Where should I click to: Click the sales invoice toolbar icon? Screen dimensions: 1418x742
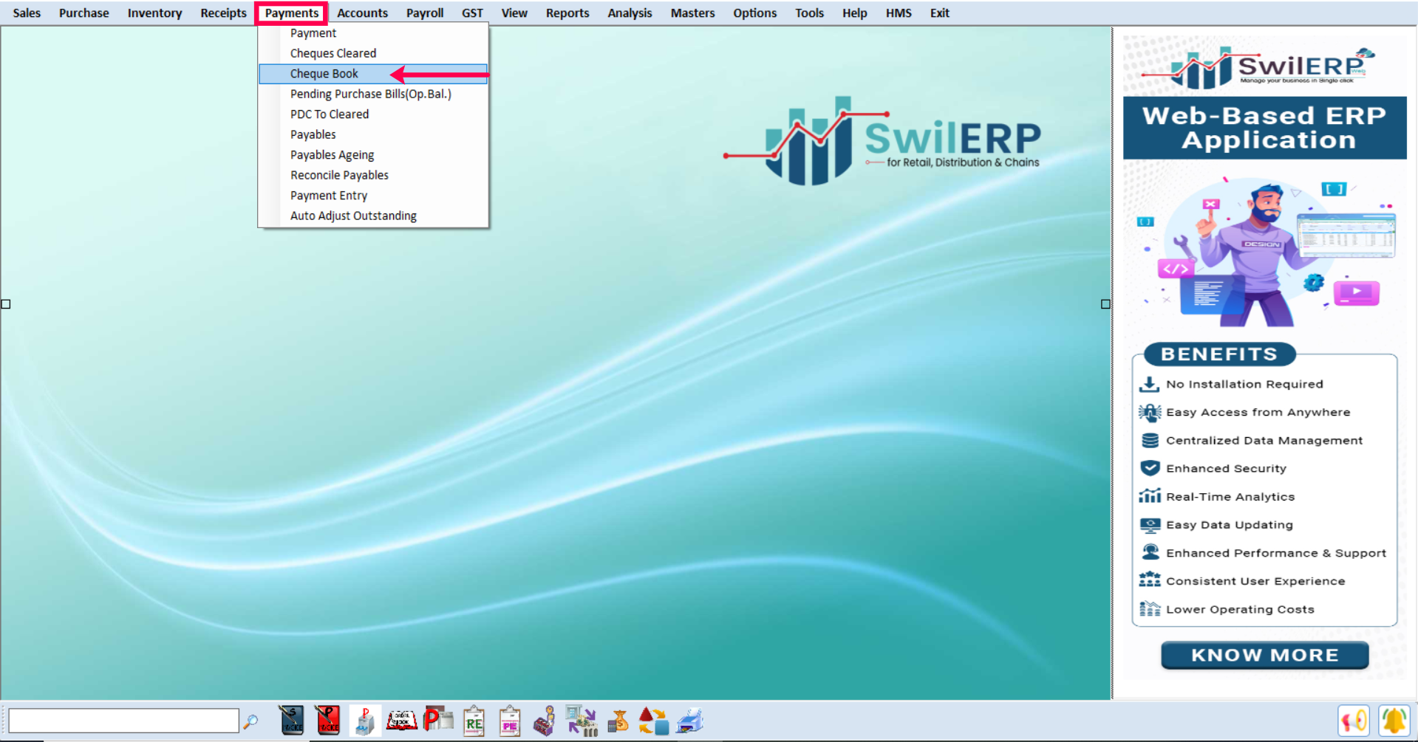(x=292, y=721)
